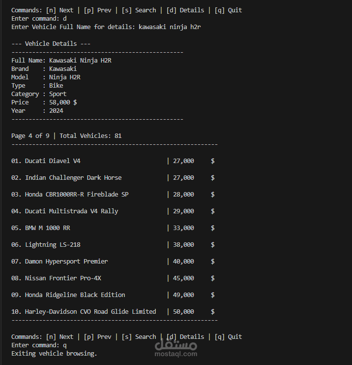Click the 28,000 price value
352x365 pixels.
coord(183,195)
